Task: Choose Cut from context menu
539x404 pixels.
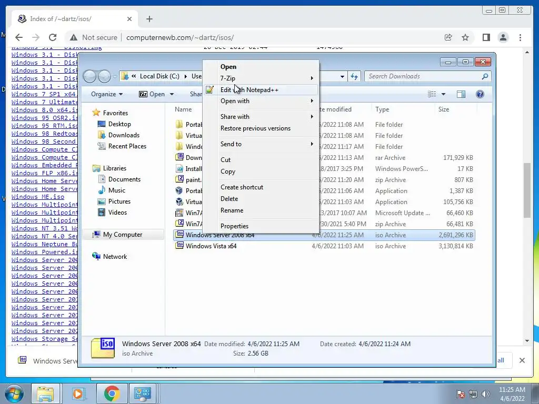Action: [261, 160]
